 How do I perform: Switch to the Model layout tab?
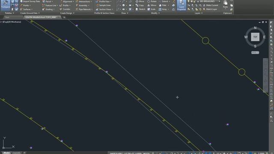6,153
